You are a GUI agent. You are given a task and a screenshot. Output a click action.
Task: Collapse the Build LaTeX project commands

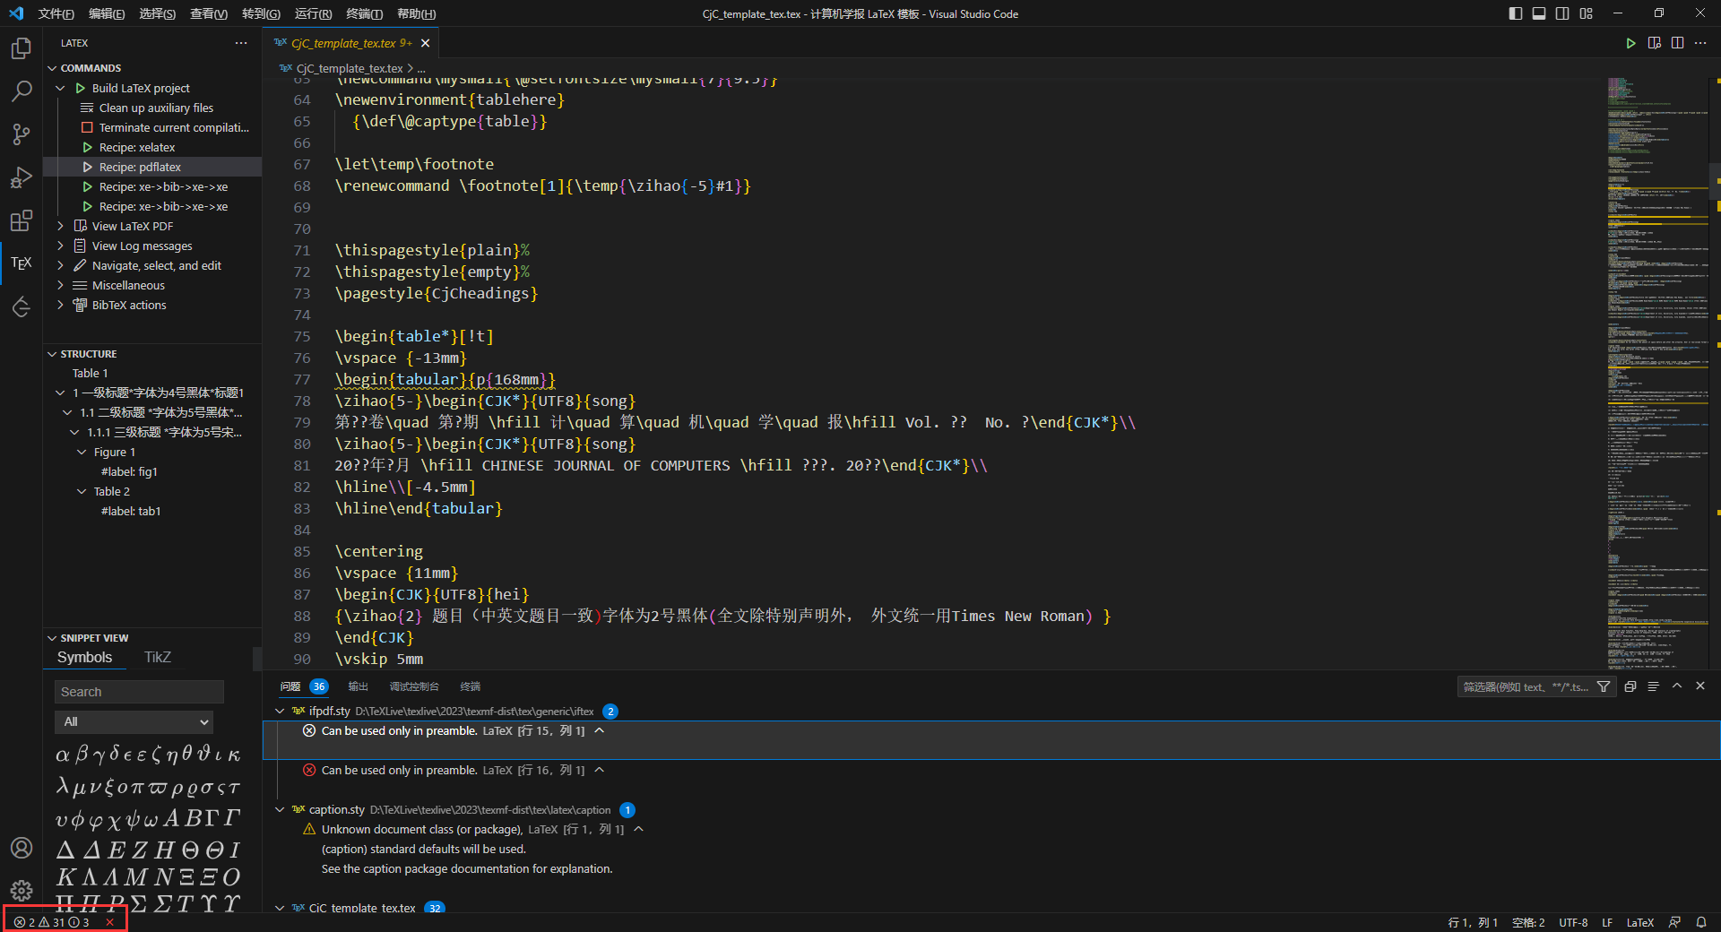tap(60, 87)
